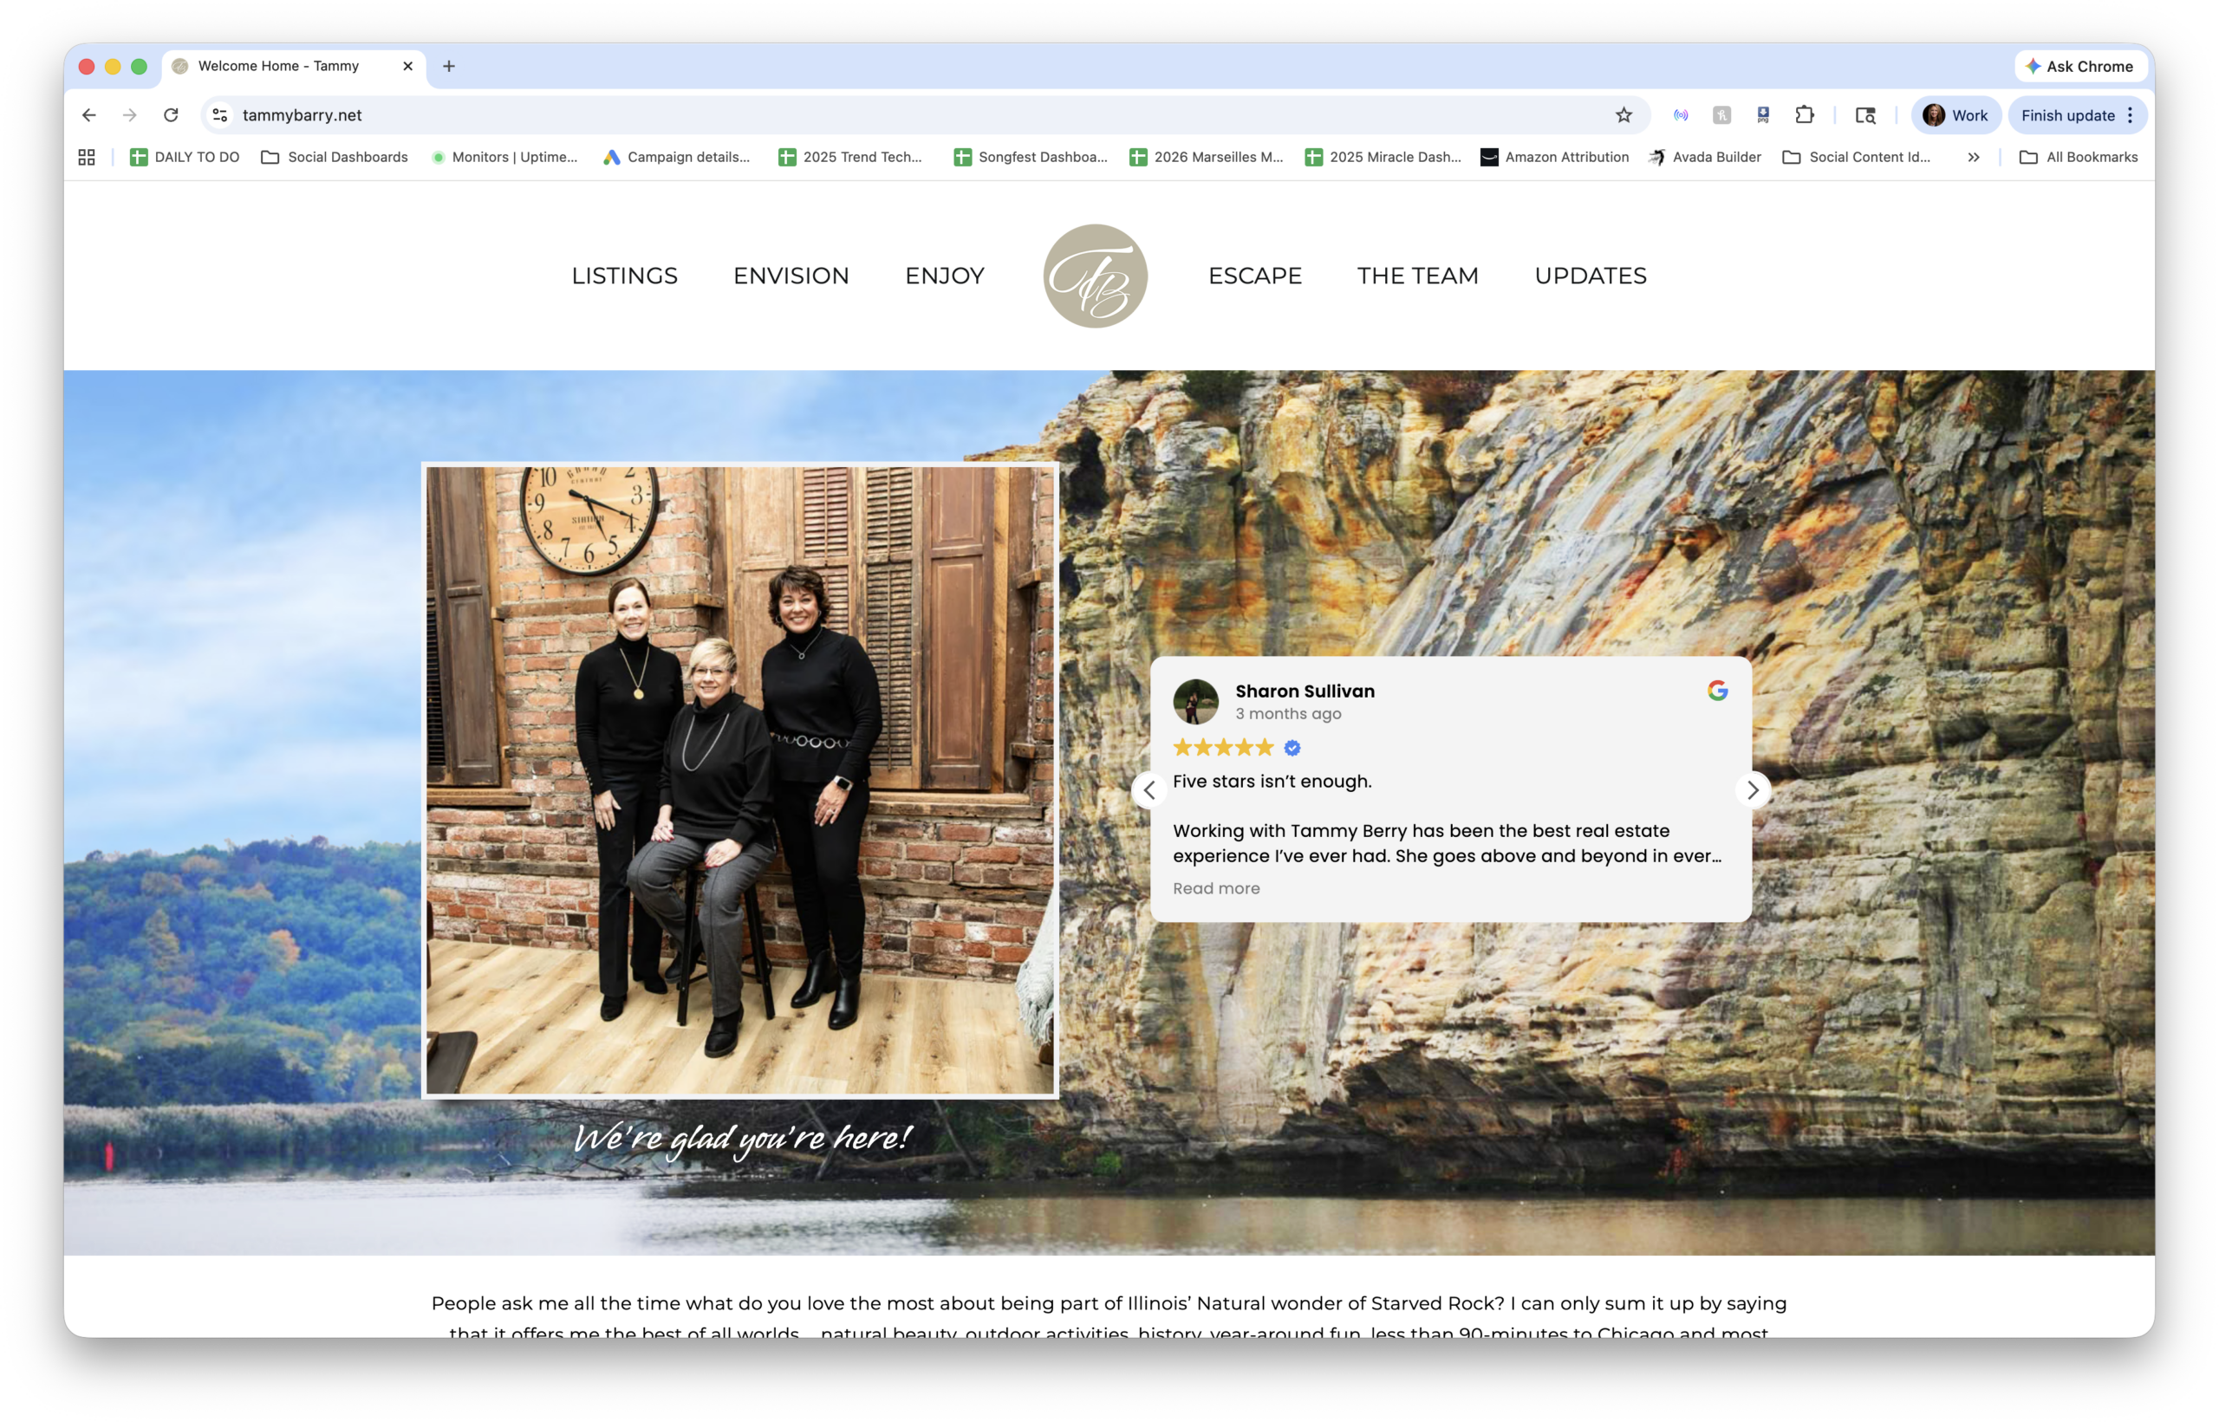Expand hidden bookmarks double chevron
The width and height of the screenshot is (2219, 1422).
(1974, 157)
